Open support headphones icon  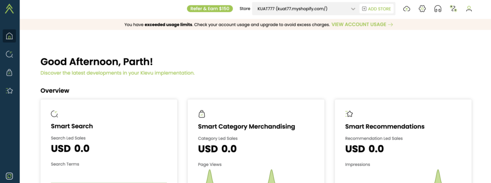(x=438, y=9)
